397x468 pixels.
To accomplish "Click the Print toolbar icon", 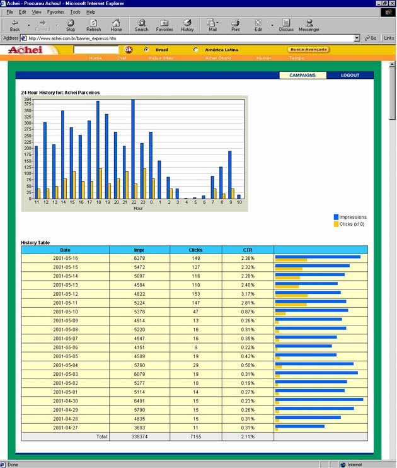I will point(235,25).
